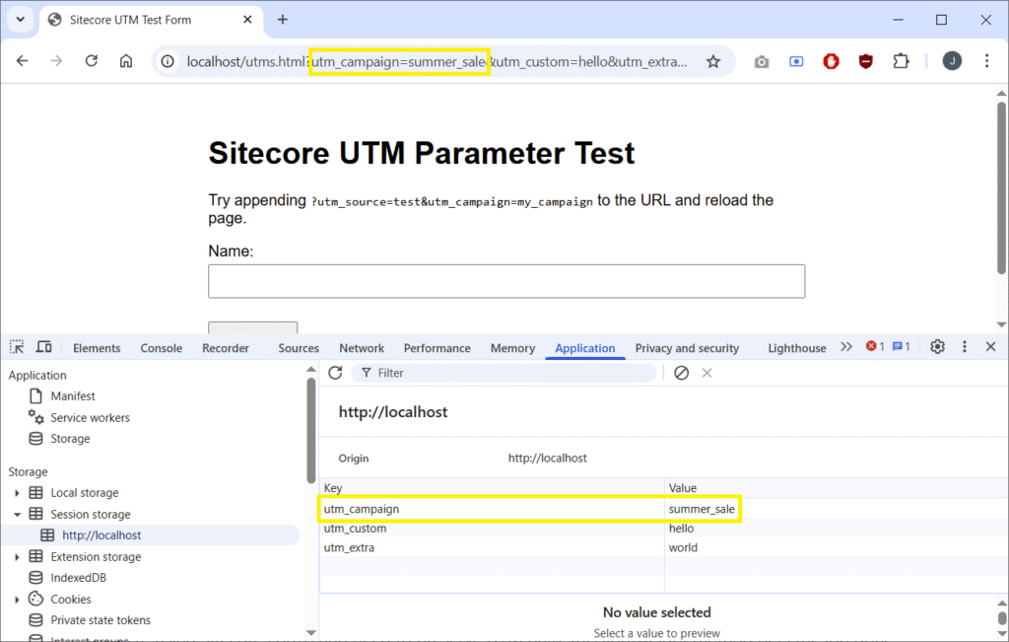
Task: Select Cookies in the sidebar
Action: pos(71,600)
